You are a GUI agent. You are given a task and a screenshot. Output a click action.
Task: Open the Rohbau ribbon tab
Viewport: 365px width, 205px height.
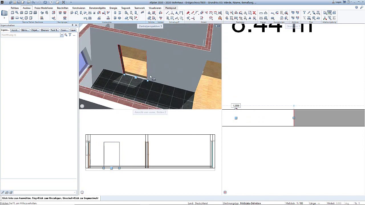[x=15, y=8]
